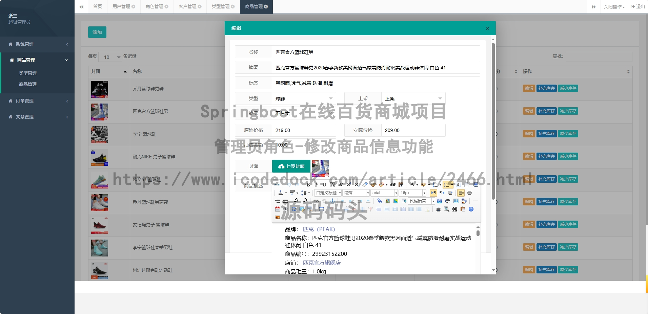Click the 上传封面 upload button

(x=291, y=166)
